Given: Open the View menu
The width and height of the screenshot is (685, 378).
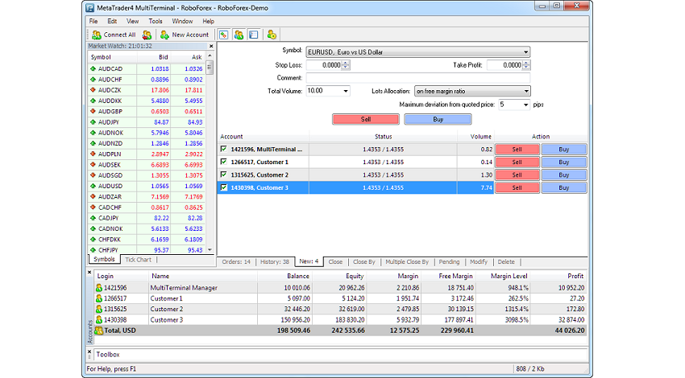Looking at the screenshot, I should pos(132,21).
